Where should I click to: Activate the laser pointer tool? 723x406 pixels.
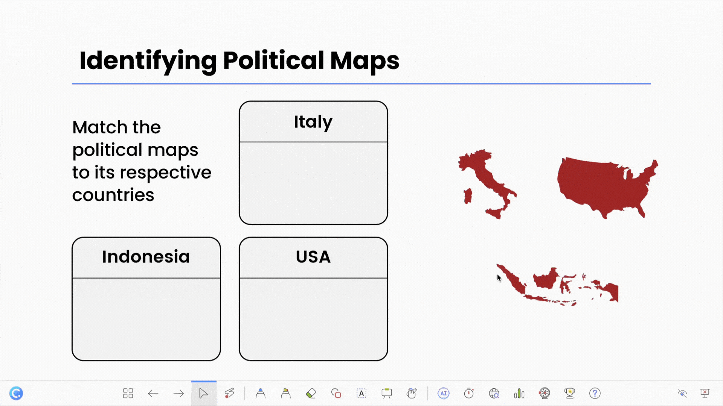pos(229,393)
